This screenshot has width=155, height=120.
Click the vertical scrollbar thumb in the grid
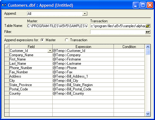point(148,52)
